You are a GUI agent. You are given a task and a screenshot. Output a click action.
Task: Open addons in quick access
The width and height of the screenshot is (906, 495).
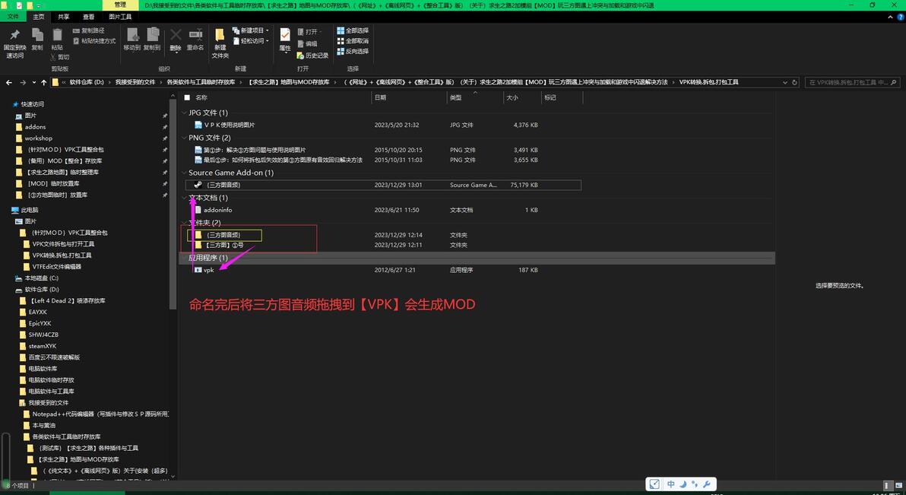coord(35,127)
